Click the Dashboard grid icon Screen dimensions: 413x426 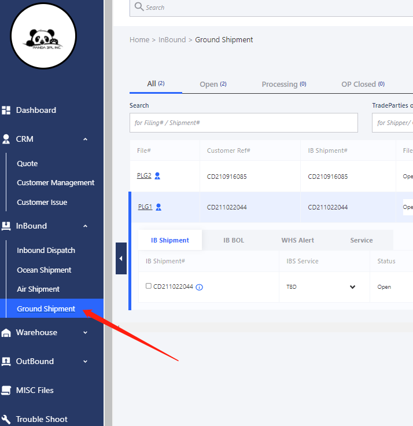click(x=6, y=110)
